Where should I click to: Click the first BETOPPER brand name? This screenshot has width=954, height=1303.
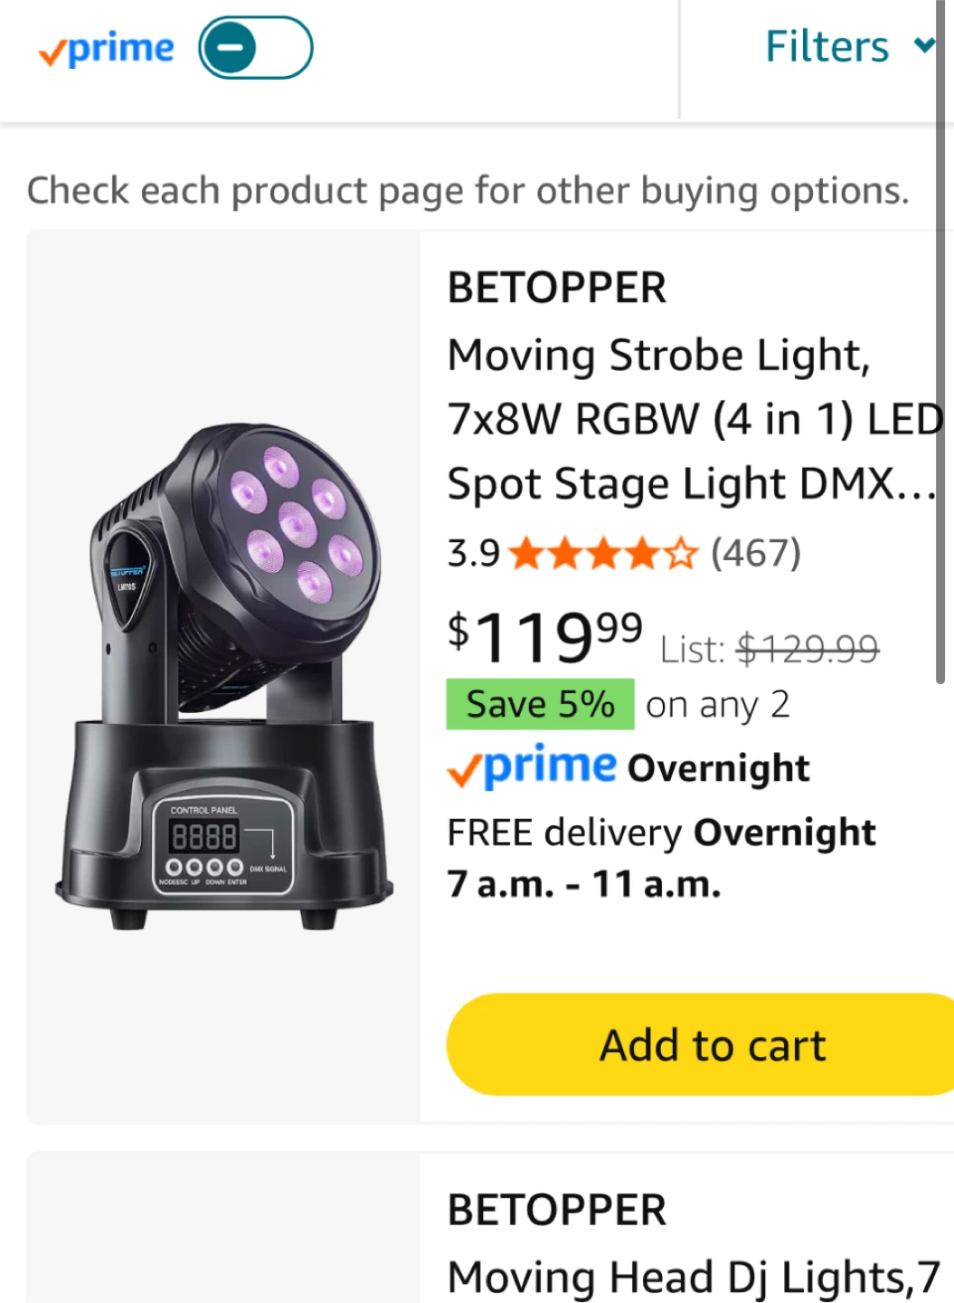pyautogui.click(x=557, y=289)
